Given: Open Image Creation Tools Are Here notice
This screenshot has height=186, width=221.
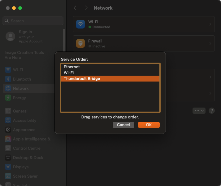Looking at the screenshot, I should [24, 55].
